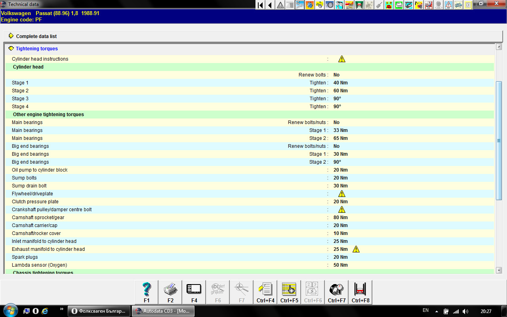This screenshot has height=317, width=507.
Task: Switch to the Opera browser taskbar window
Action: 99,311
